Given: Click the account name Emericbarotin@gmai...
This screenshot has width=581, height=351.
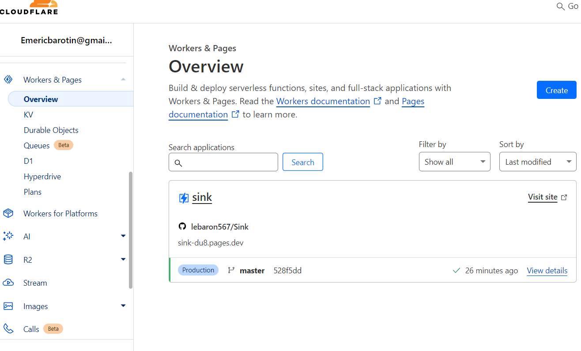Looking at the screenshot, I should click(66, 41).
